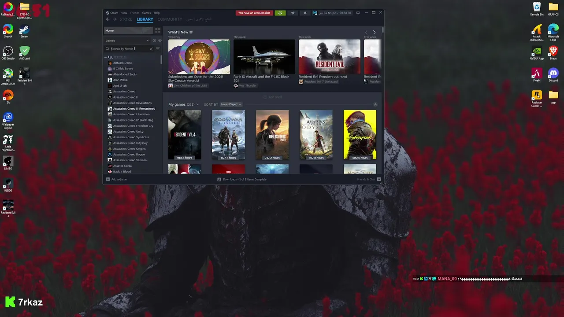Open the F-16C Block 52 news thumbnail
Image resolution: width=564 pixels, height=317 pixels.
(264, 57)
